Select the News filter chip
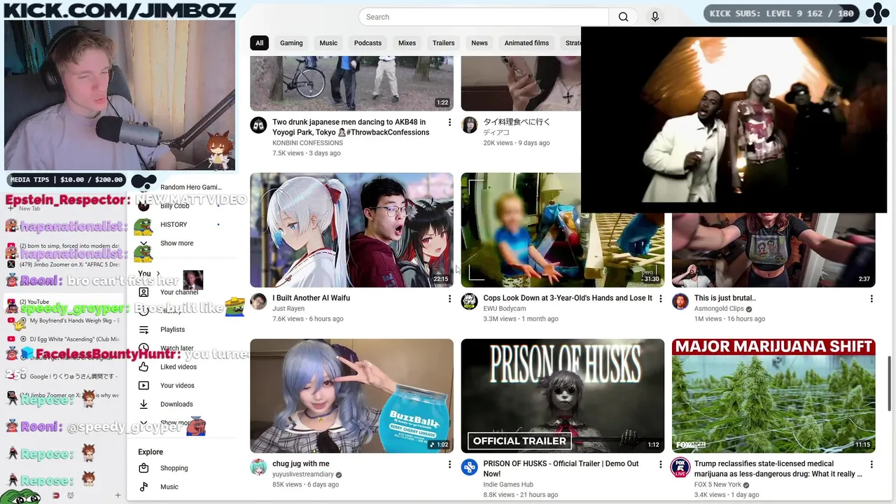The height and width of the screenshot is (504, 896). coord(479,43)
